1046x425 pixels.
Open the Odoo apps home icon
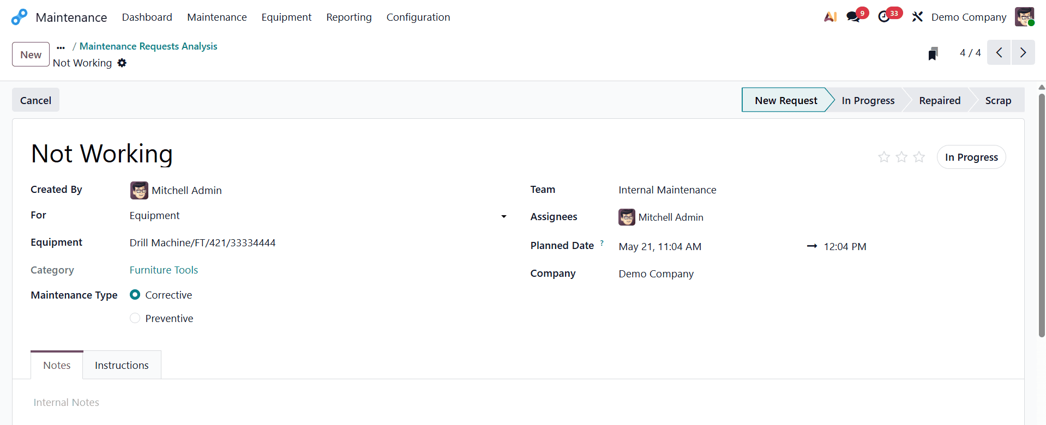tap(19, 17)
